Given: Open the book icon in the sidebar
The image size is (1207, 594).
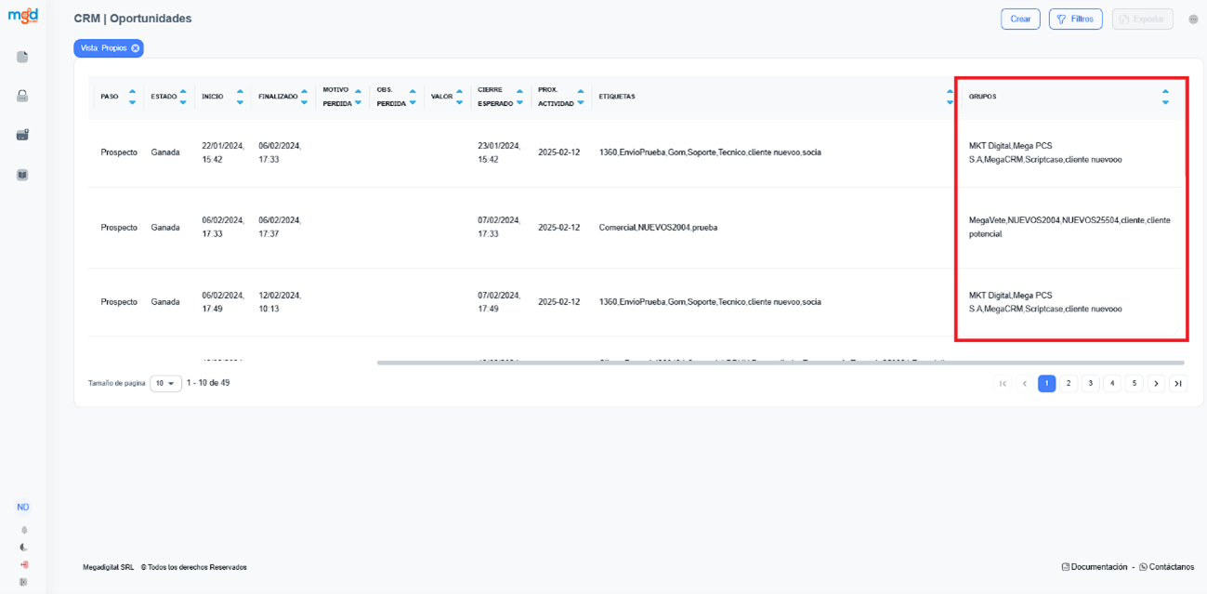Looking at the screenshot, I should [x=22, y=175].
